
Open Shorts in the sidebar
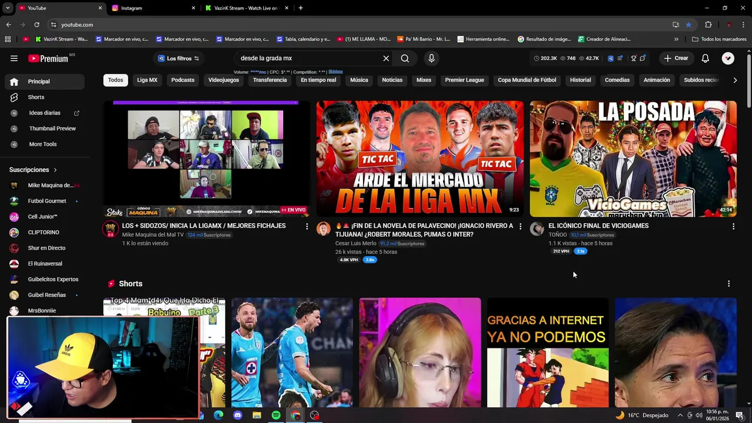(x=46, y=97)
